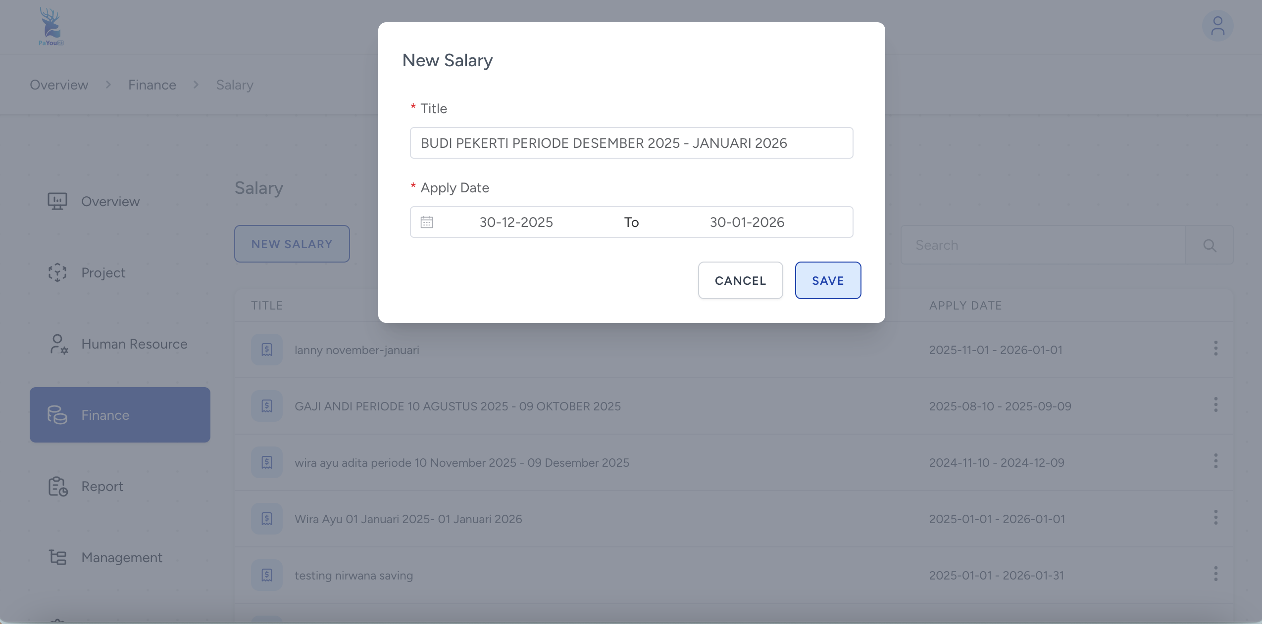Click the Finance breadcrumb link
This screenshot has height=624, width=1262.
(x=152, y=85)
